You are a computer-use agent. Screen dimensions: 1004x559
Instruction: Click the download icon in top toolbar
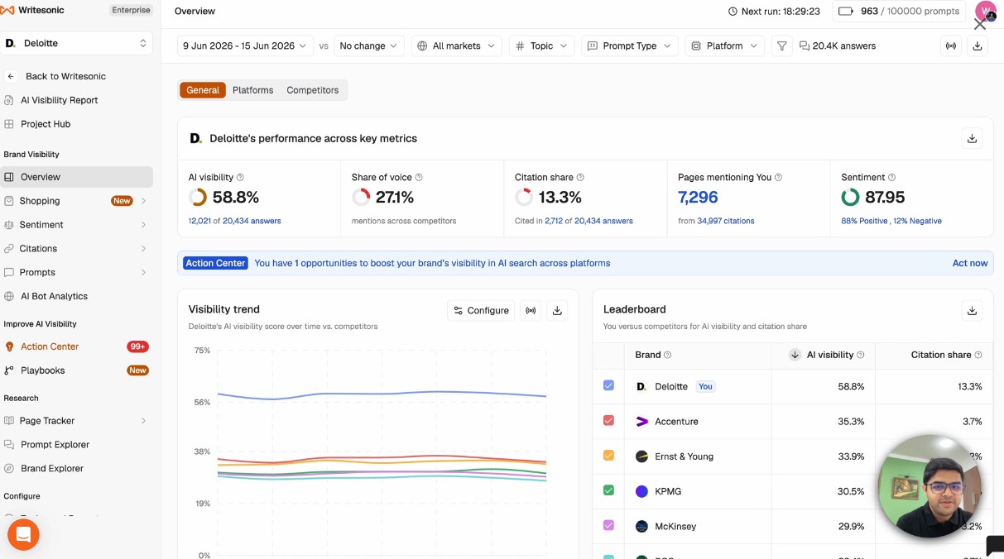[978, 46]
